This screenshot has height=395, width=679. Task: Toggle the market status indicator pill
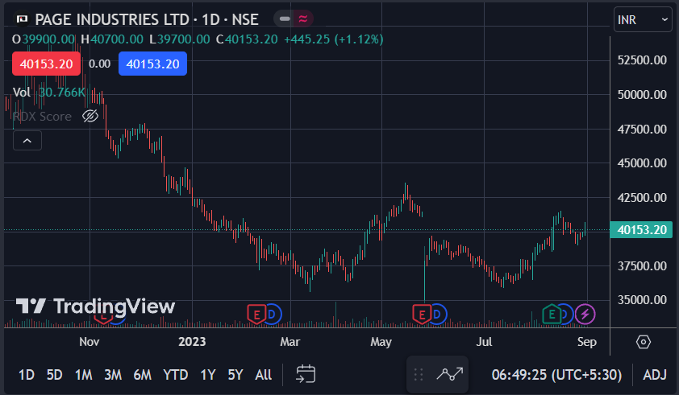click(x=294, y=19)
